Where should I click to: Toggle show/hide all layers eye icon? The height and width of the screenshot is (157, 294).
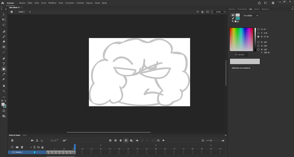click(x=39, y=147)
